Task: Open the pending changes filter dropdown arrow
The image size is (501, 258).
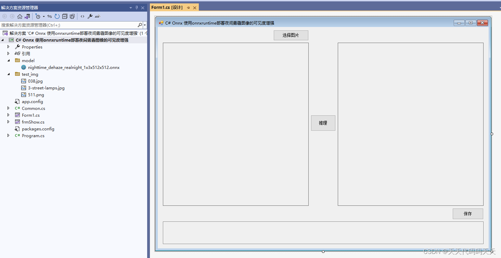Action: [x=44, y=16]
